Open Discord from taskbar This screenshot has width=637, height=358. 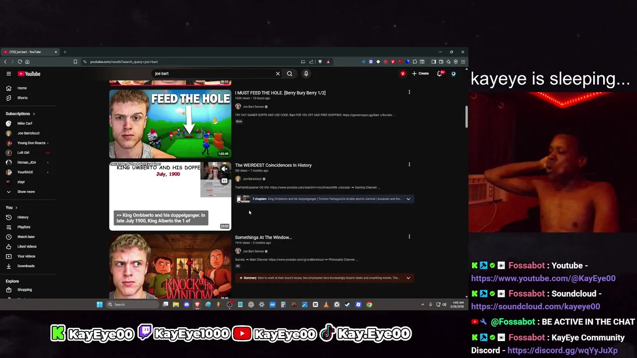[x=187, y=304]
